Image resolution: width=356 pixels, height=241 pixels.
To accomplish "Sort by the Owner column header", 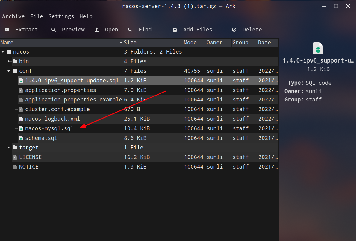I will pos(218,43).
